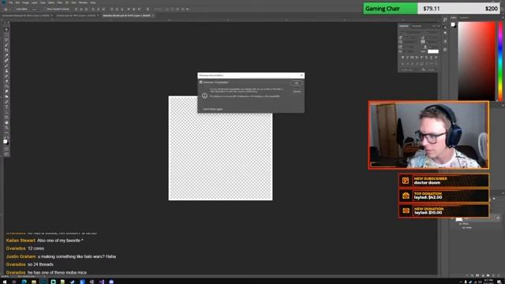This screenshot has height=284, width=505.
Task: Click Cancel in the Photoshop Format Options dialog
Action: [x=297, y=92]
